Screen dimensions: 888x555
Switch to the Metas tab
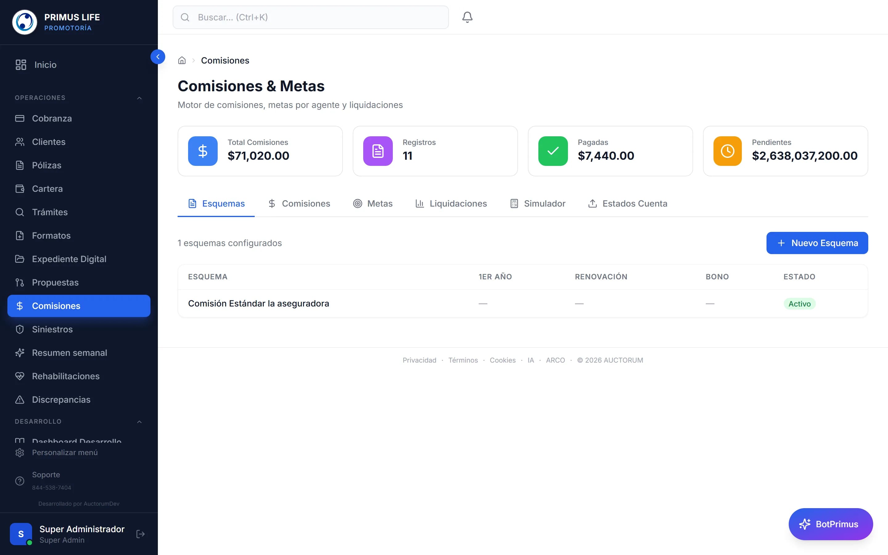tap(373, 204)
